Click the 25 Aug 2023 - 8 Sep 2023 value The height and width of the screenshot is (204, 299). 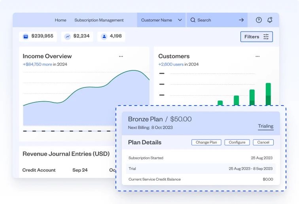click(251, 169)
